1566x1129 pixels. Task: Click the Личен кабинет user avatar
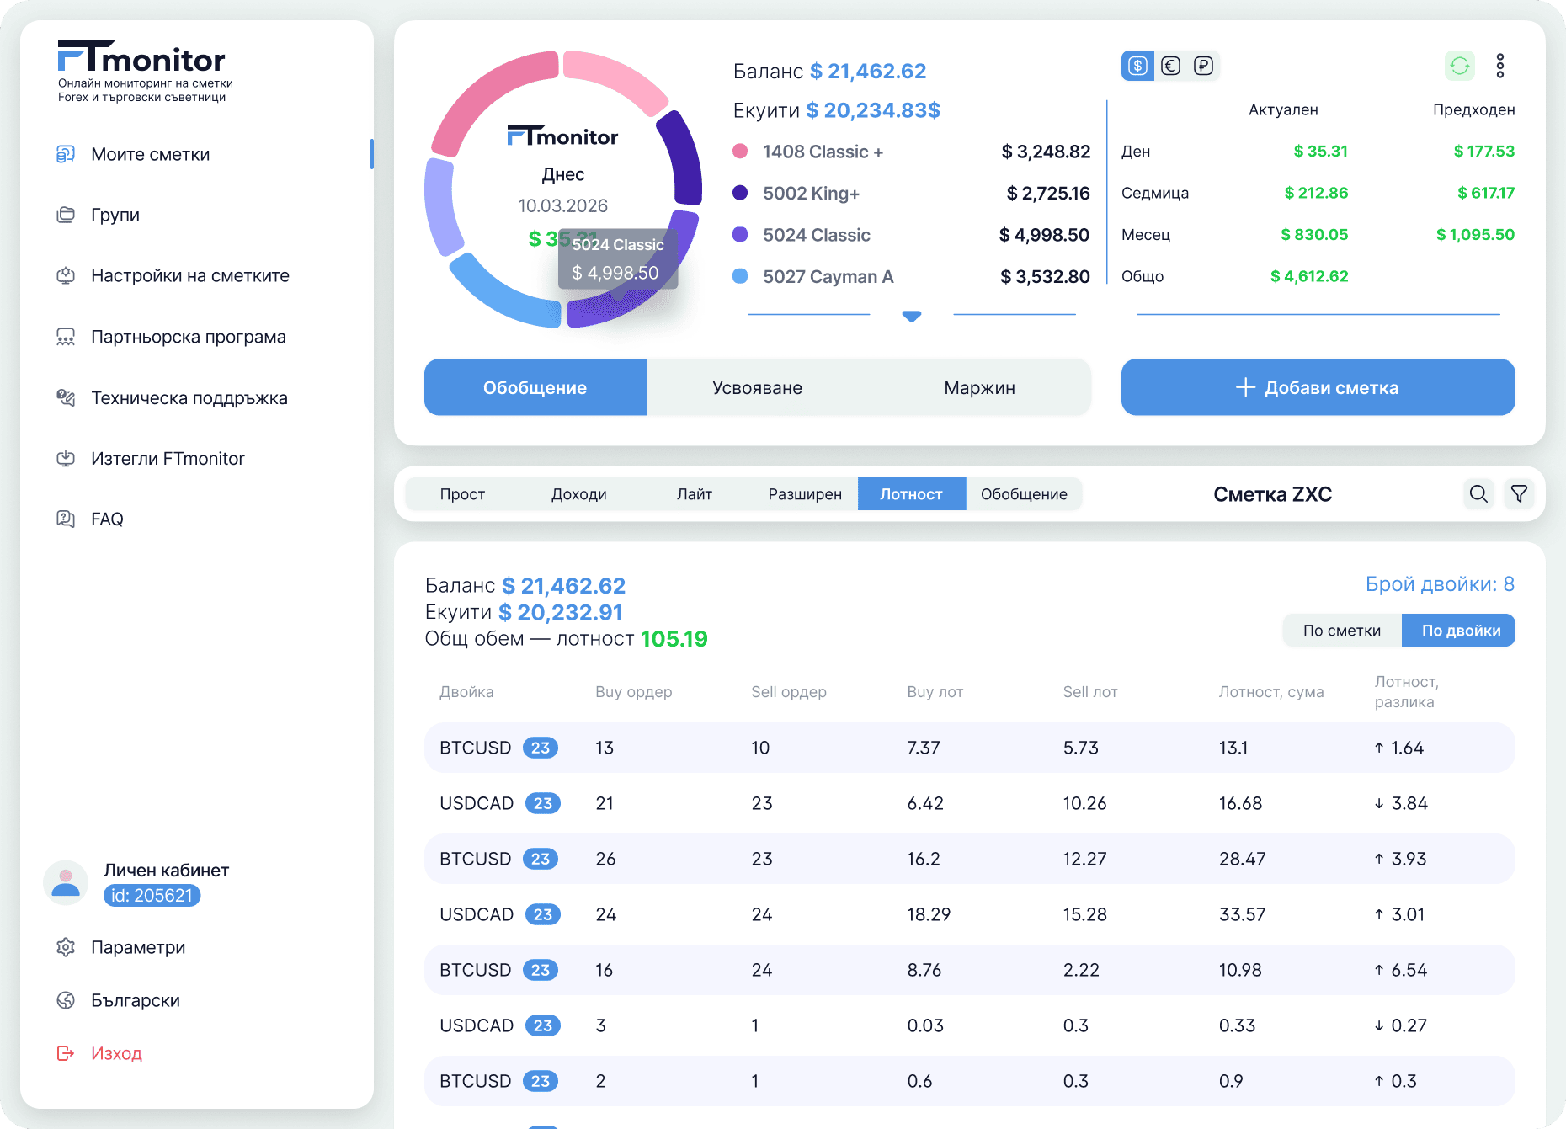66,882
